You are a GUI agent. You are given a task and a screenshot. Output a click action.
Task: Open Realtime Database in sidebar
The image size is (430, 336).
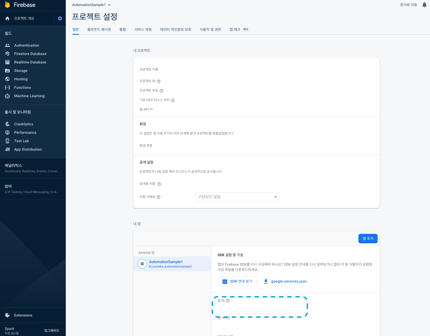click(33, 62)
